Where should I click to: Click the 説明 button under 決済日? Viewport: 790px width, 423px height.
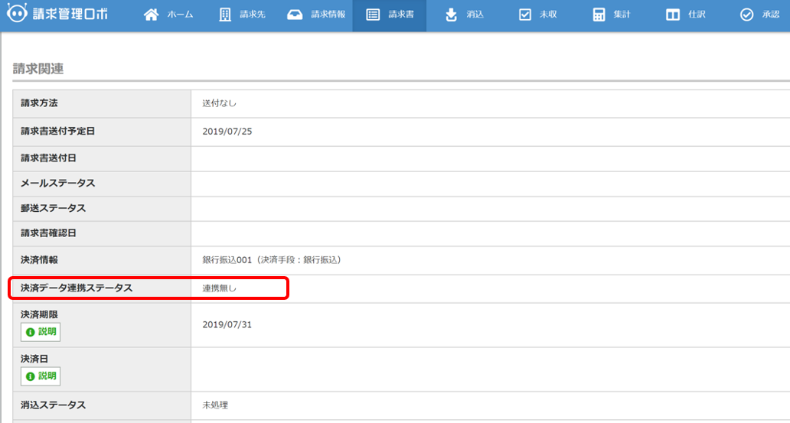coord(41,376)
